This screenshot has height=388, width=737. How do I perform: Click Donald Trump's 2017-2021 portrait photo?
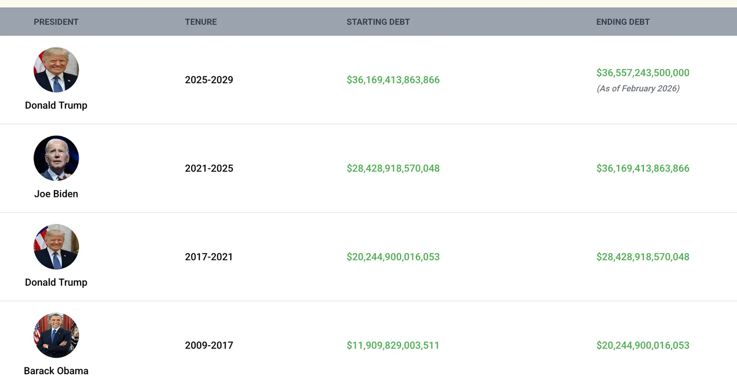pyautogui.click(x=56, y=247)
